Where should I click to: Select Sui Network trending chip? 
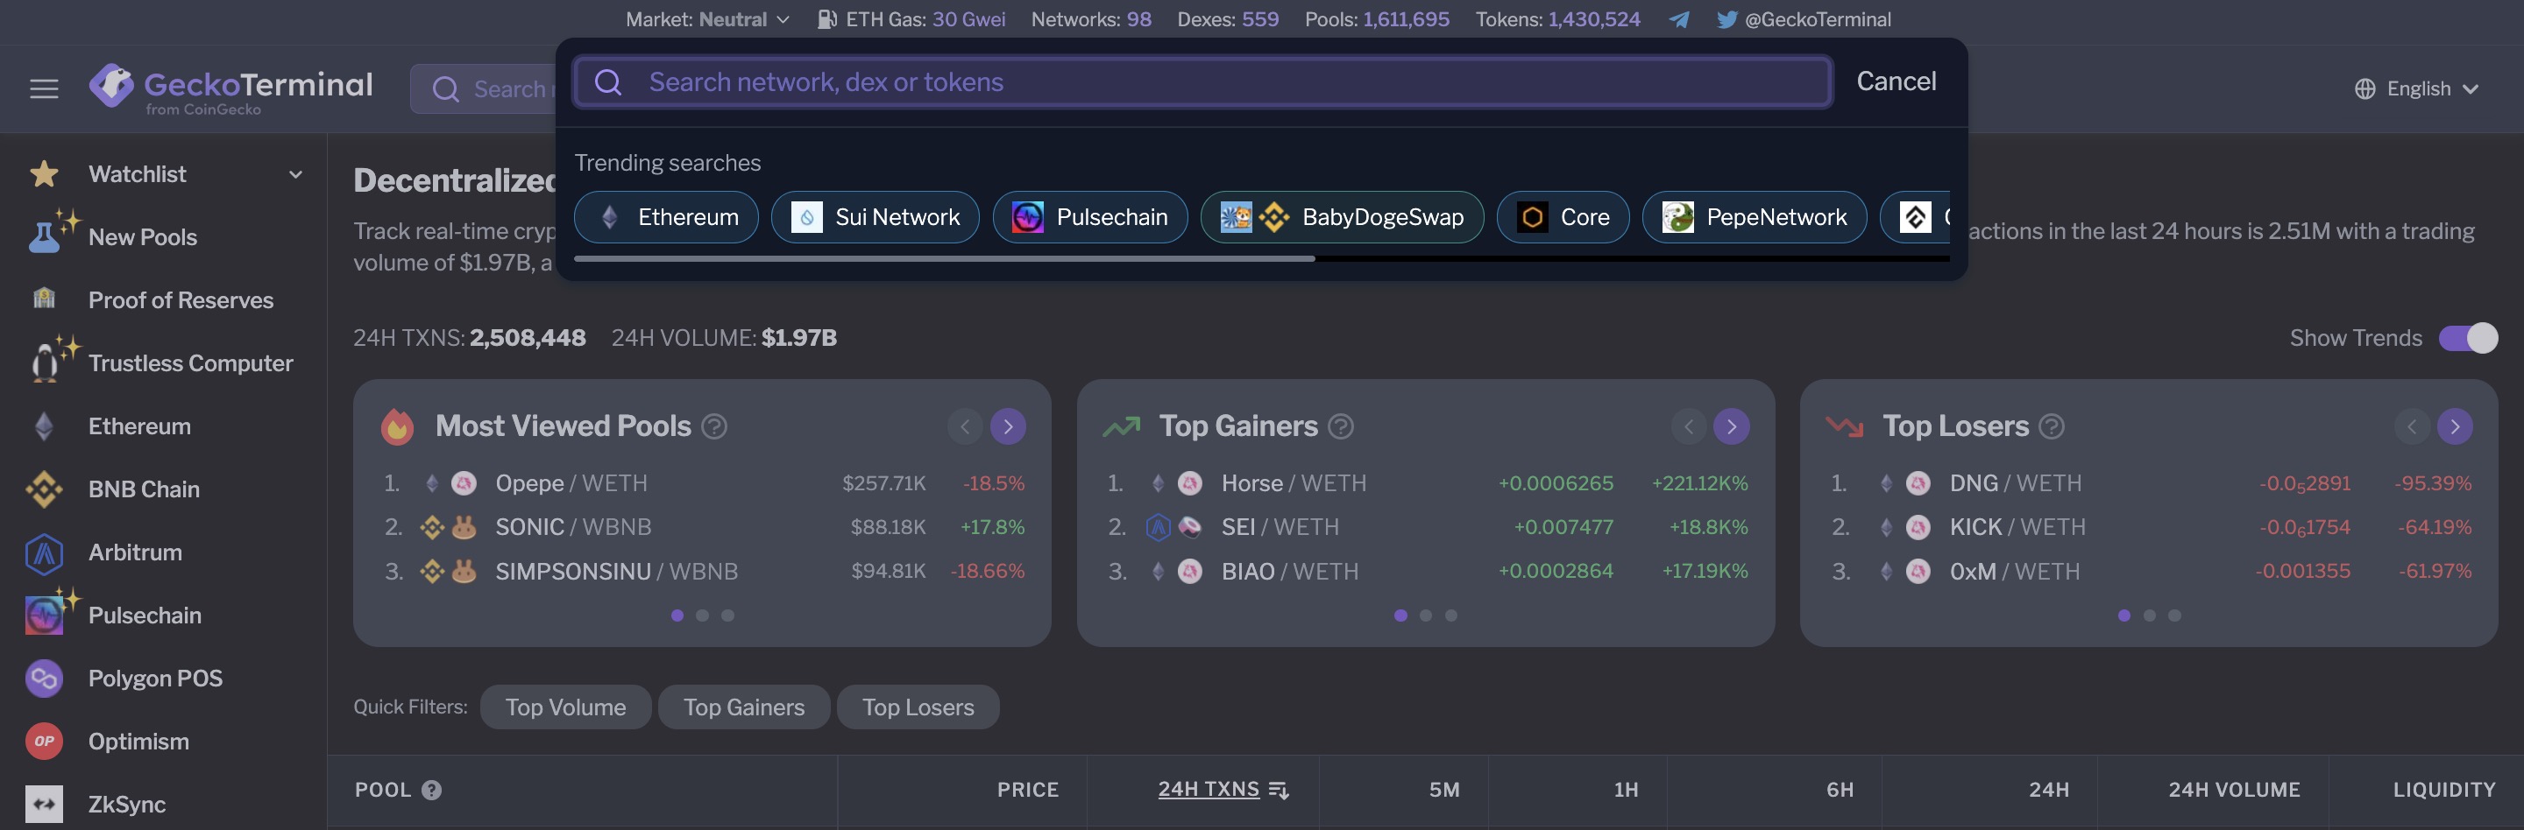(875, 217)
